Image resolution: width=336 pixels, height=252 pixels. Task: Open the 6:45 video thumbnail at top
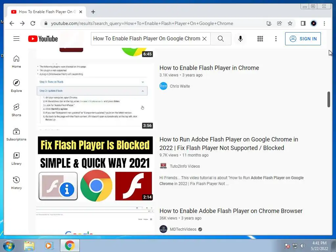pos(95,53)
